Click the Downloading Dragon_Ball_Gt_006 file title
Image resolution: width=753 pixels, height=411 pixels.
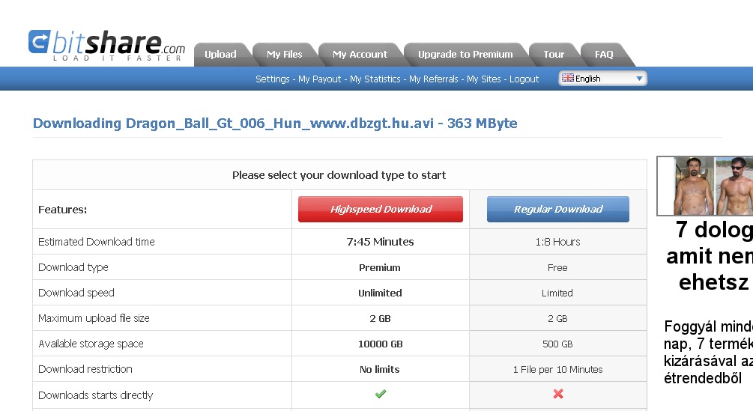275,124
